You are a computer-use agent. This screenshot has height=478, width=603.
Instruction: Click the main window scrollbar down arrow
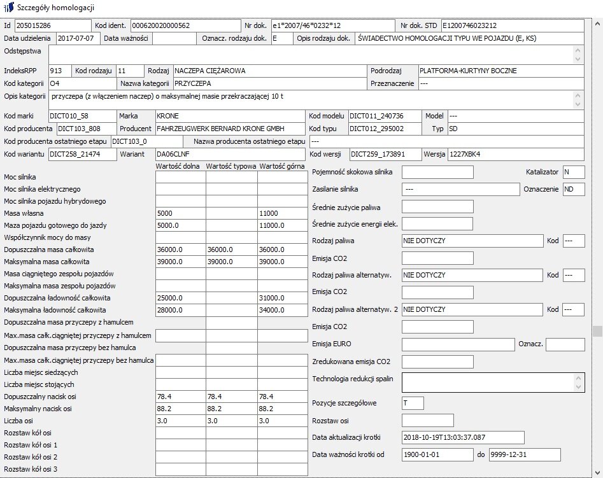(597, 473)
